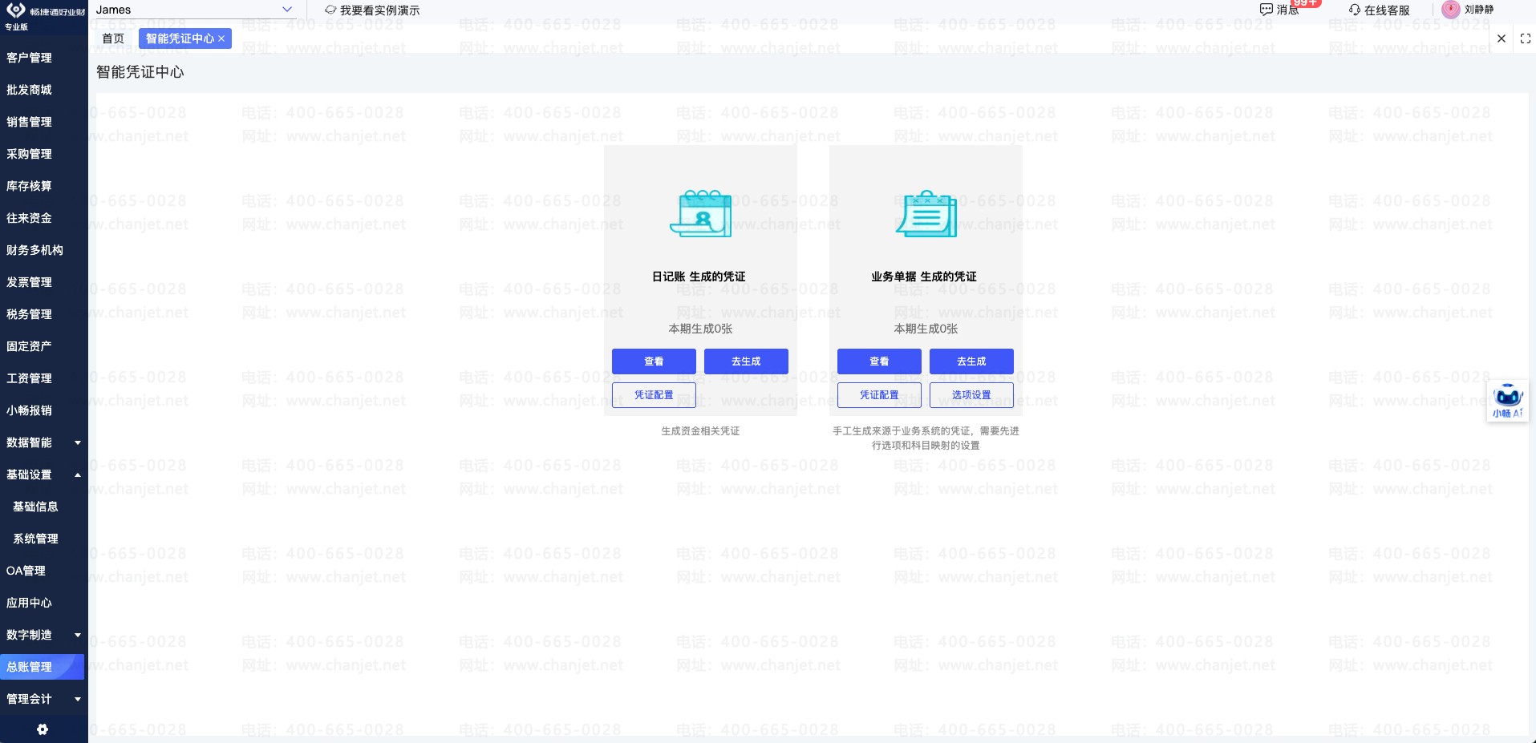
Task: Click 本期生成0张 under 日记账 card
Action: [700, 329]
